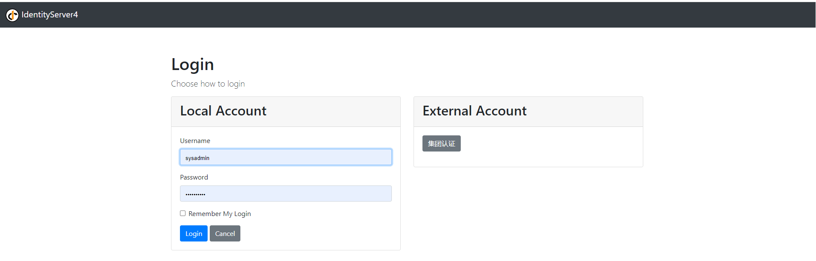Cancel the login form

225,234
